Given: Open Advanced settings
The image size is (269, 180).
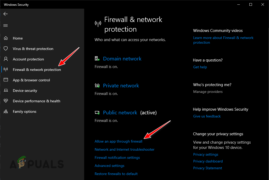Looking at the screenshot, I should (x=109, y=166).
